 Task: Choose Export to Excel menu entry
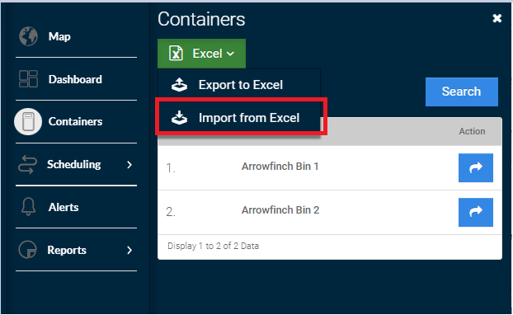(239, 85)
